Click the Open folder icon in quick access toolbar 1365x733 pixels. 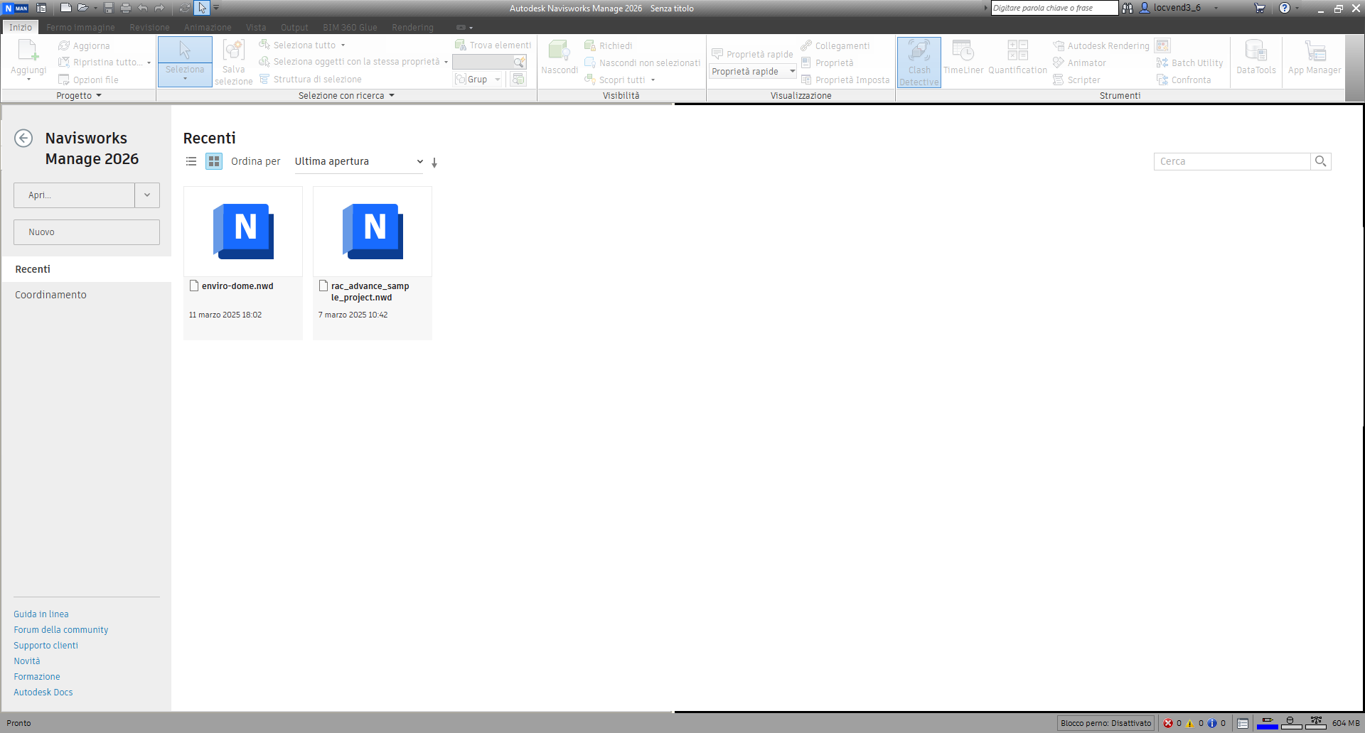[x=83, y=8]
